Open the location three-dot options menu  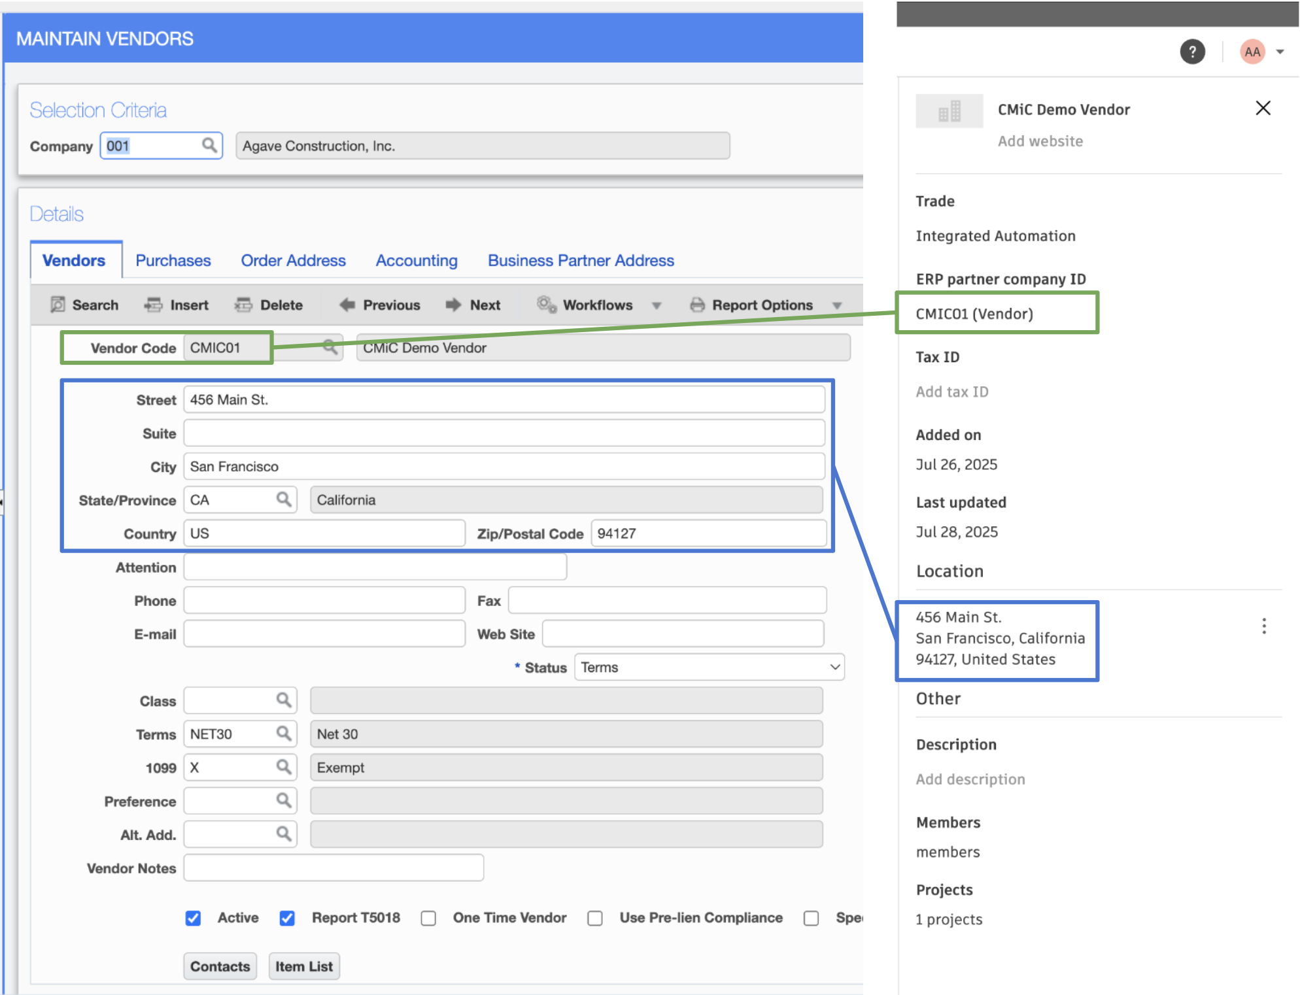(x=1263, y=626)
